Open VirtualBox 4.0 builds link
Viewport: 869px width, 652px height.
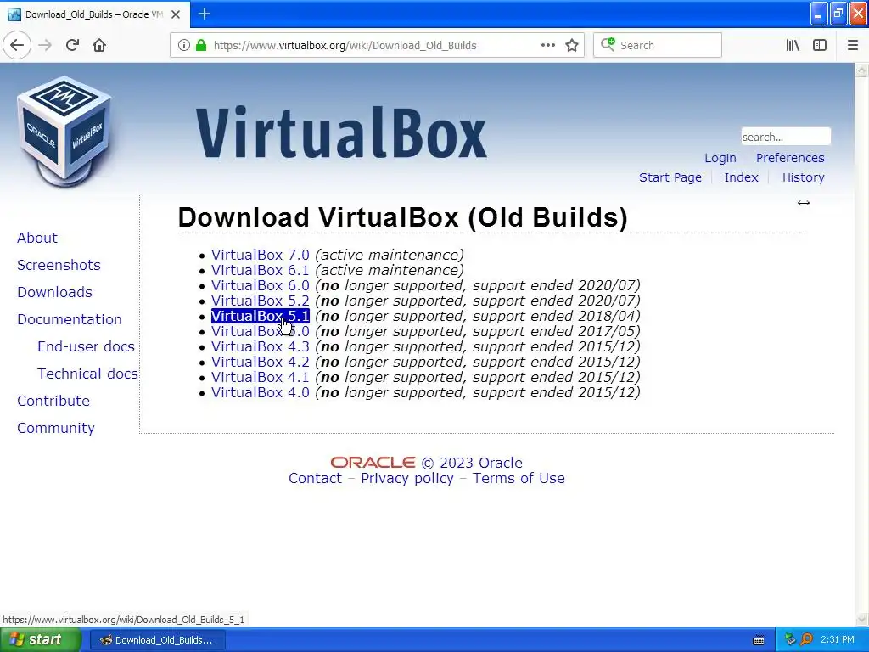click(260, 392)
